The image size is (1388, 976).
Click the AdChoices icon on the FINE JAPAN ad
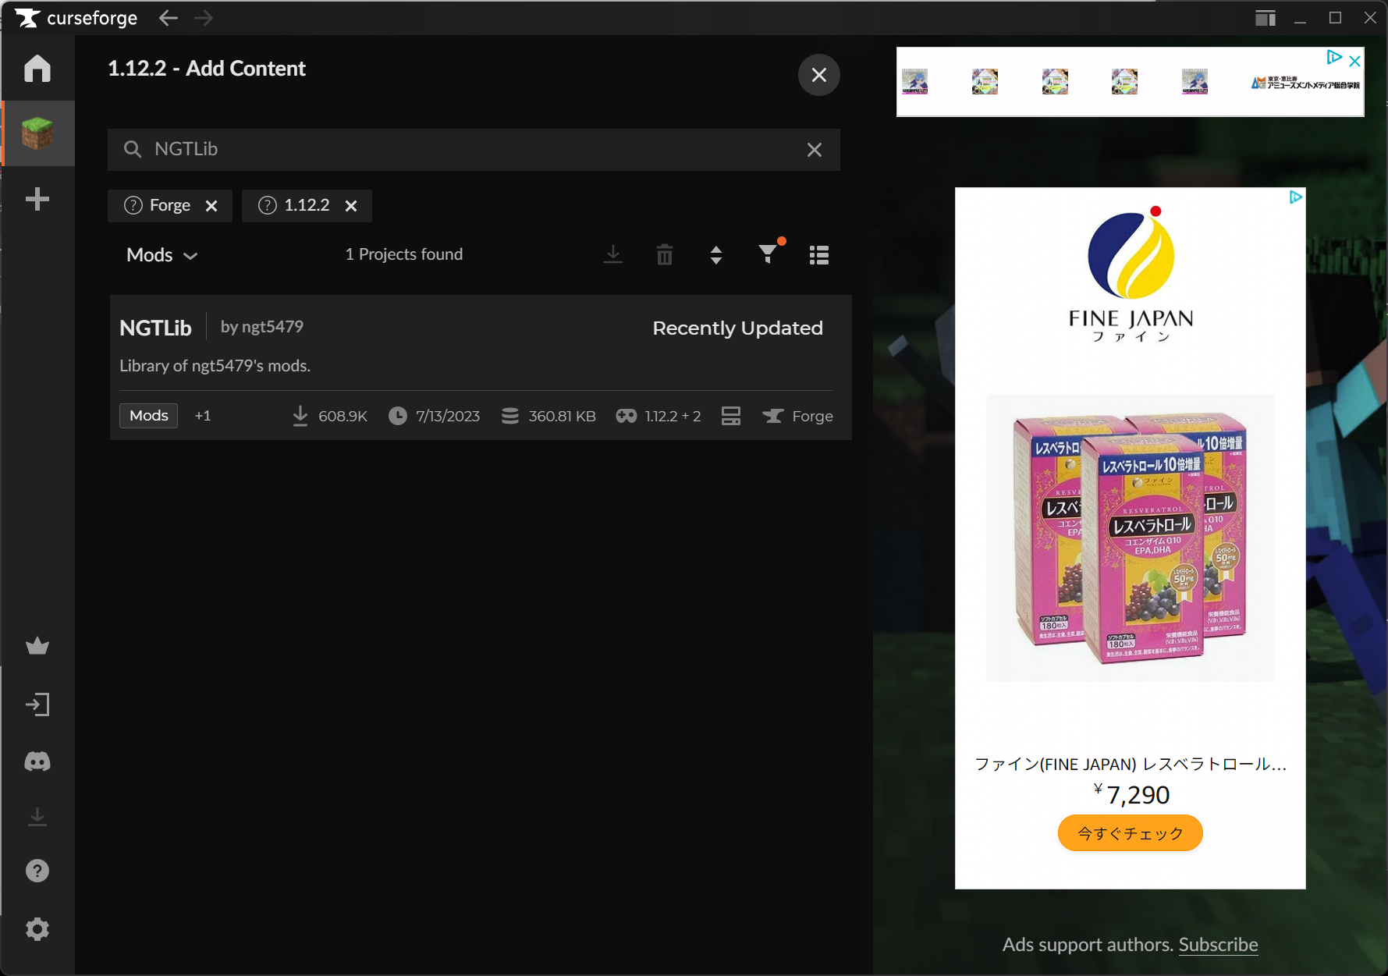(1296, 197)
